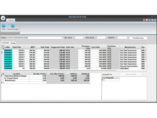
Task: Click the Auto Generate button
Action: (131, 74)
